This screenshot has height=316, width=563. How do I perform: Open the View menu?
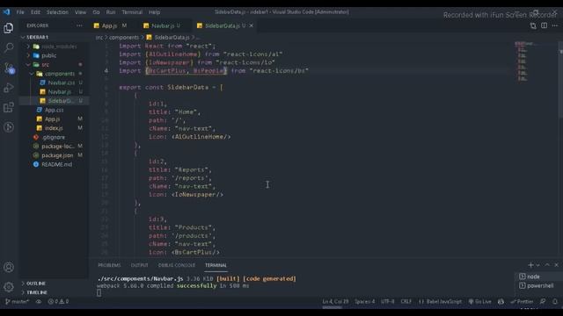80,12
